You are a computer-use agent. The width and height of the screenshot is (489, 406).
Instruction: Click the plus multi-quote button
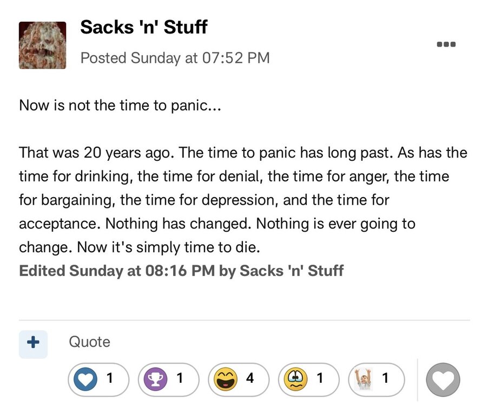click(x=33, y=343)
